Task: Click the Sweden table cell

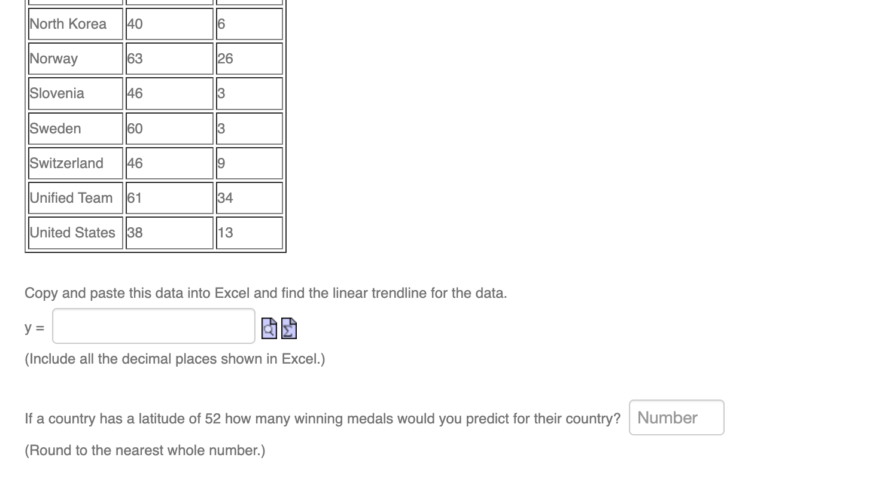Action: click(x=75, y=128)
